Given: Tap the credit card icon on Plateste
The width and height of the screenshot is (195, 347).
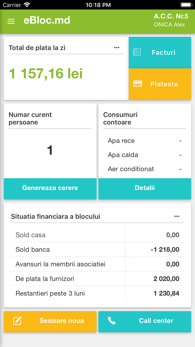Looking at the screenshot, I should (138, 84).
